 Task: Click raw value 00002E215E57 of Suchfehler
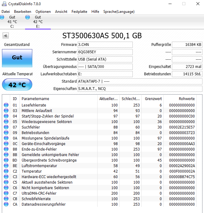(x=182, y=127)
